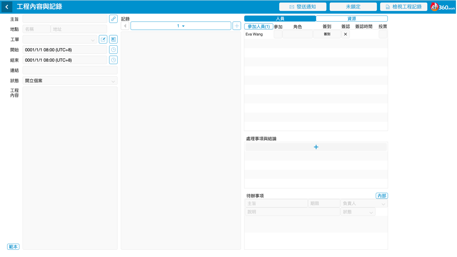Add item under 處理事項與結論 with plus
Screen dimensions: 457x257
tap(316, 147)
